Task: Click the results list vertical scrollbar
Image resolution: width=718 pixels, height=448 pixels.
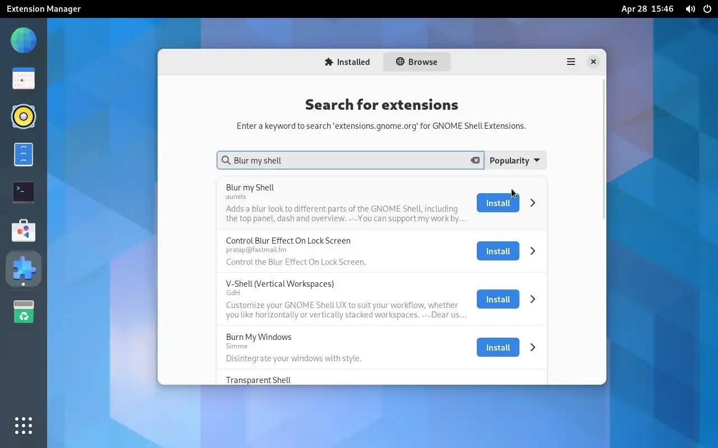Action: tap(604, 148)
